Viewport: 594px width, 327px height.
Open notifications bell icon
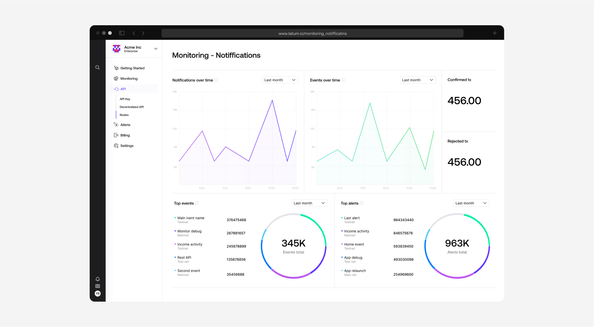pyautogui.click(x=97, y=279)
